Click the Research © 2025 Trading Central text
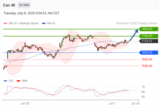 point(136,23)
